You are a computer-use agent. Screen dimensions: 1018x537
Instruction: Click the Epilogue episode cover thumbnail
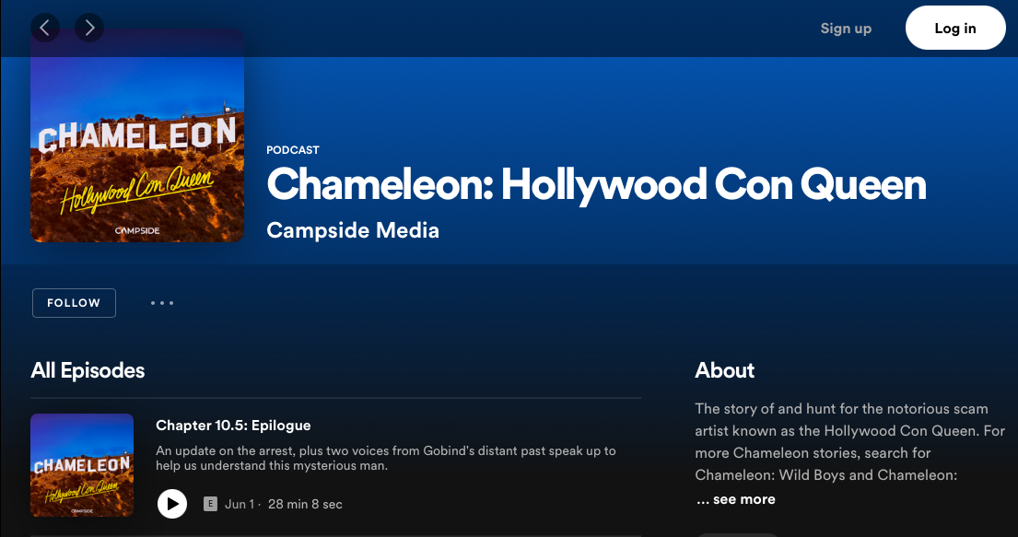tap(82, 465)
